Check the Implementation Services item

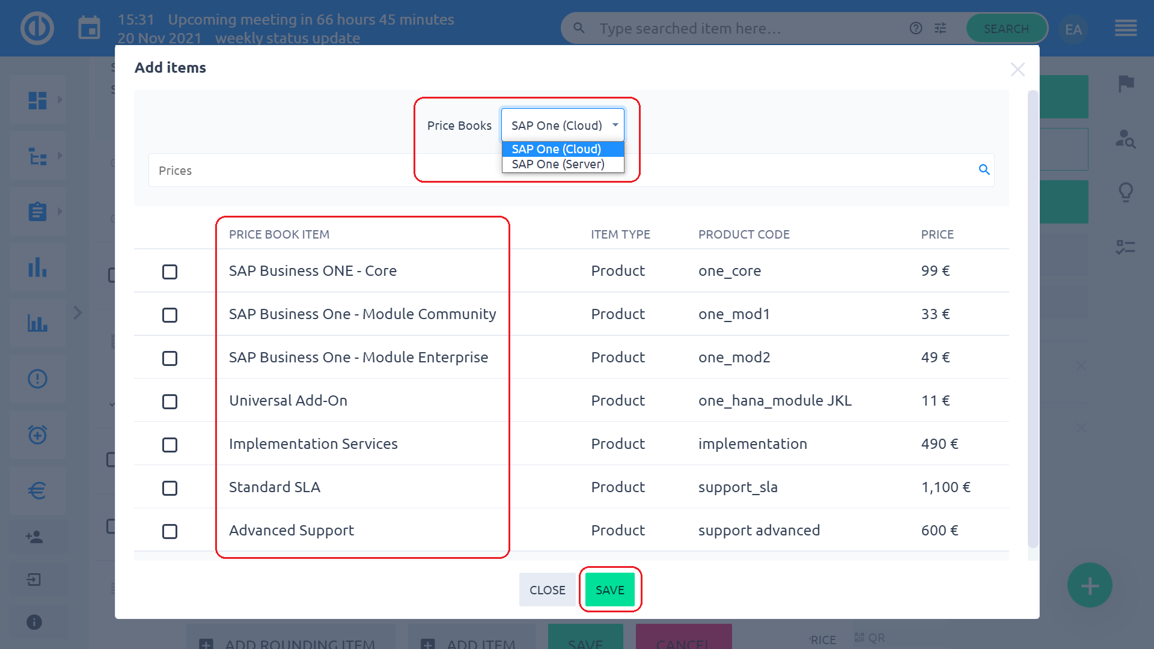(169, 445)
